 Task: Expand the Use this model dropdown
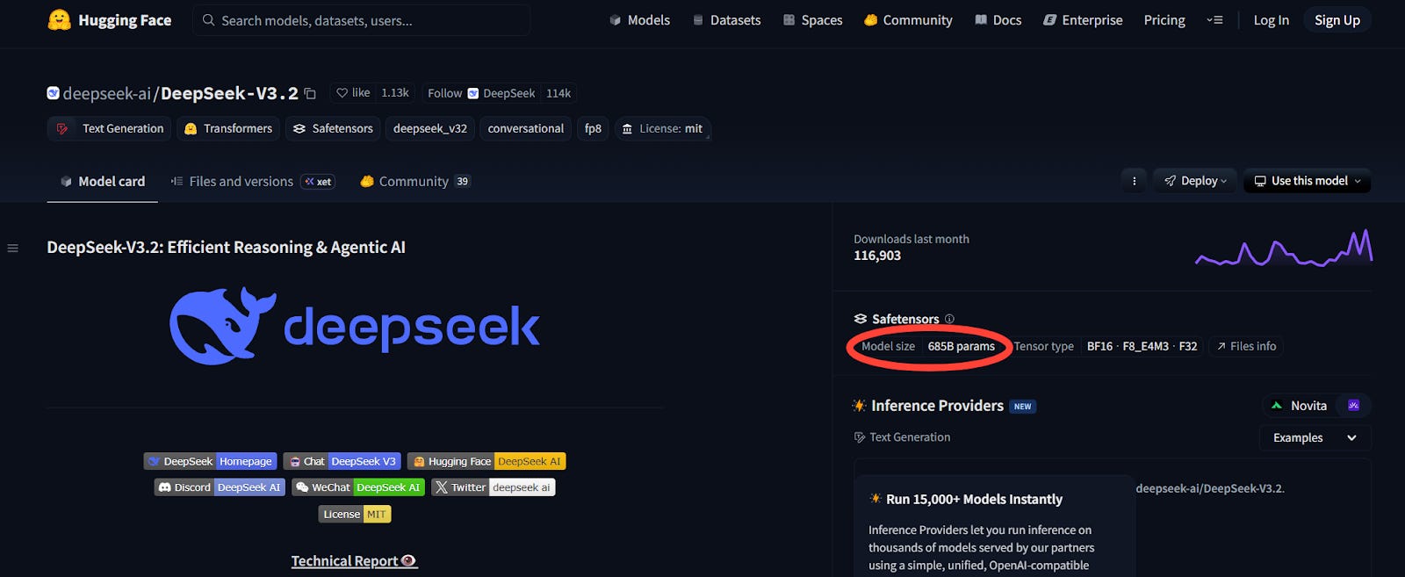click(x=1308, y=181)
